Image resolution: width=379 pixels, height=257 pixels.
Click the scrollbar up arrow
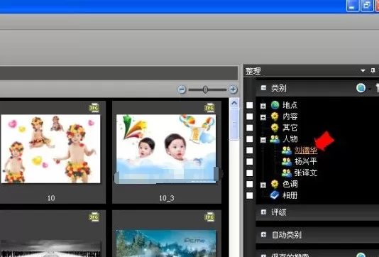pyautogui.click(x=234, y=103)
